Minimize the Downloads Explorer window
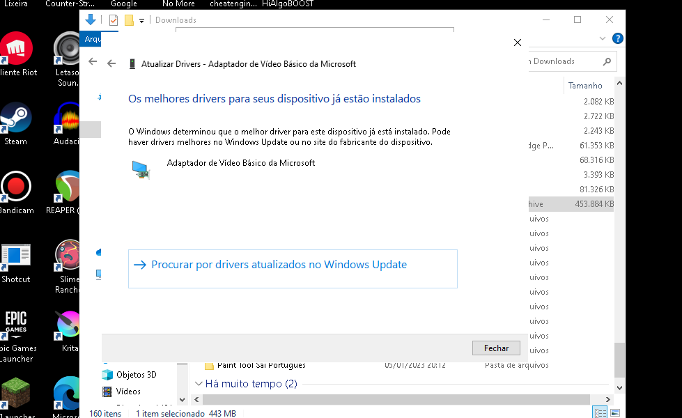This screenshot has width=682, height=418. 546,20
